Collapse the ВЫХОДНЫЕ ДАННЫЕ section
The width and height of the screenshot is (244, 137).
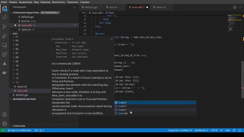24,99
